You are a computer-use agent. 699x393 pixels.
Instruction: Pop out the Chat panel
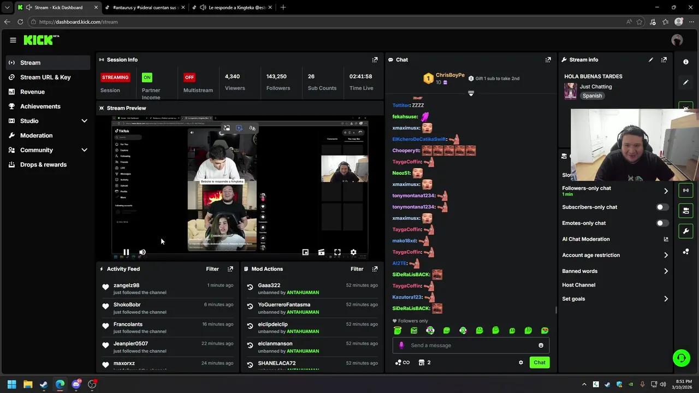click(x=548, y=59)
